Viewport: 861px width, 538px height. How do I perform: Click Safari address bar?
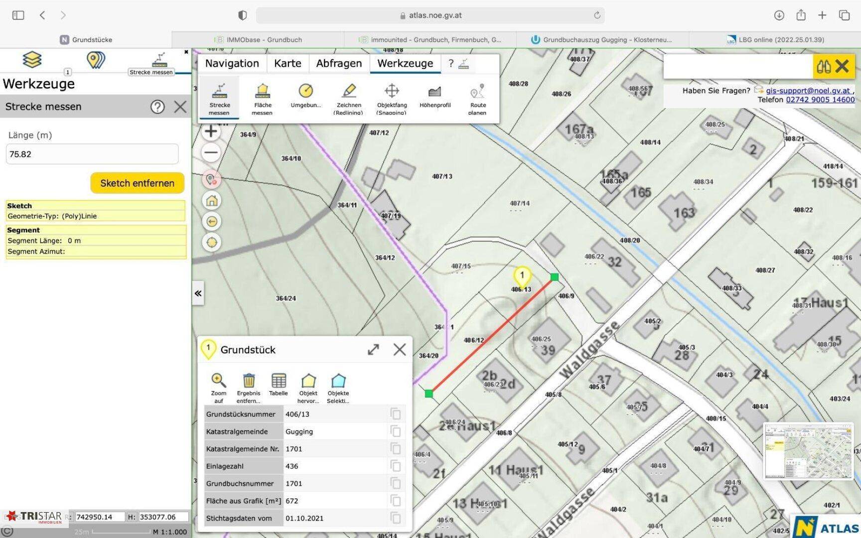click(x=430, y=15)
